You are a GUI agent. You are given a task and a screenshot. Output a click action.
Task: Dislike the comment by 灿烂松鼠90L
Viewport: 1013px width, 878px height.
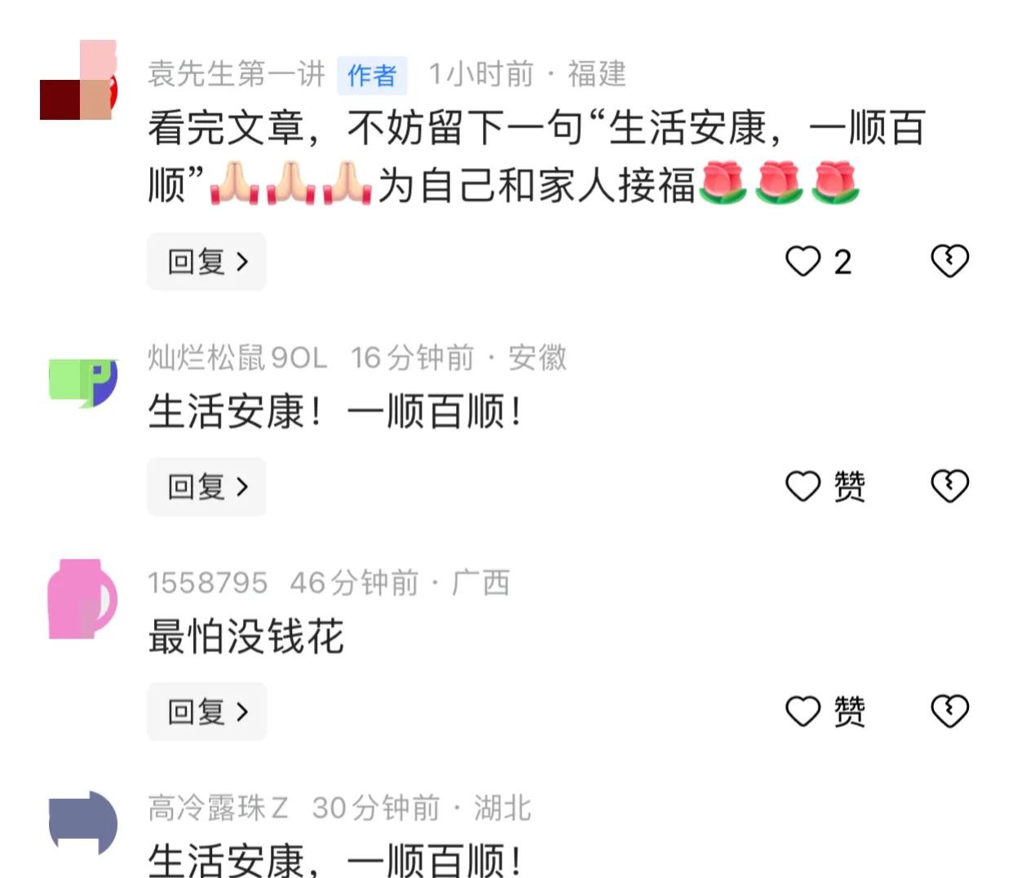950,486
